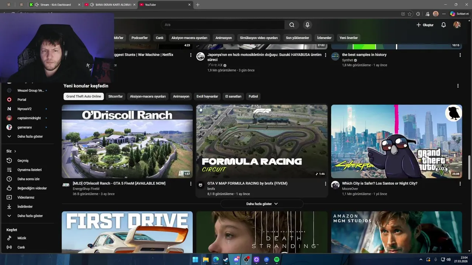Open Discord from the taskbar
Screen dimensions: 472x265
(236, 259)
